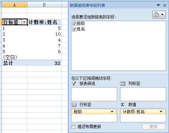Click the row labels area icon
This screenshot has height=133, width=169.
[74, 104]
